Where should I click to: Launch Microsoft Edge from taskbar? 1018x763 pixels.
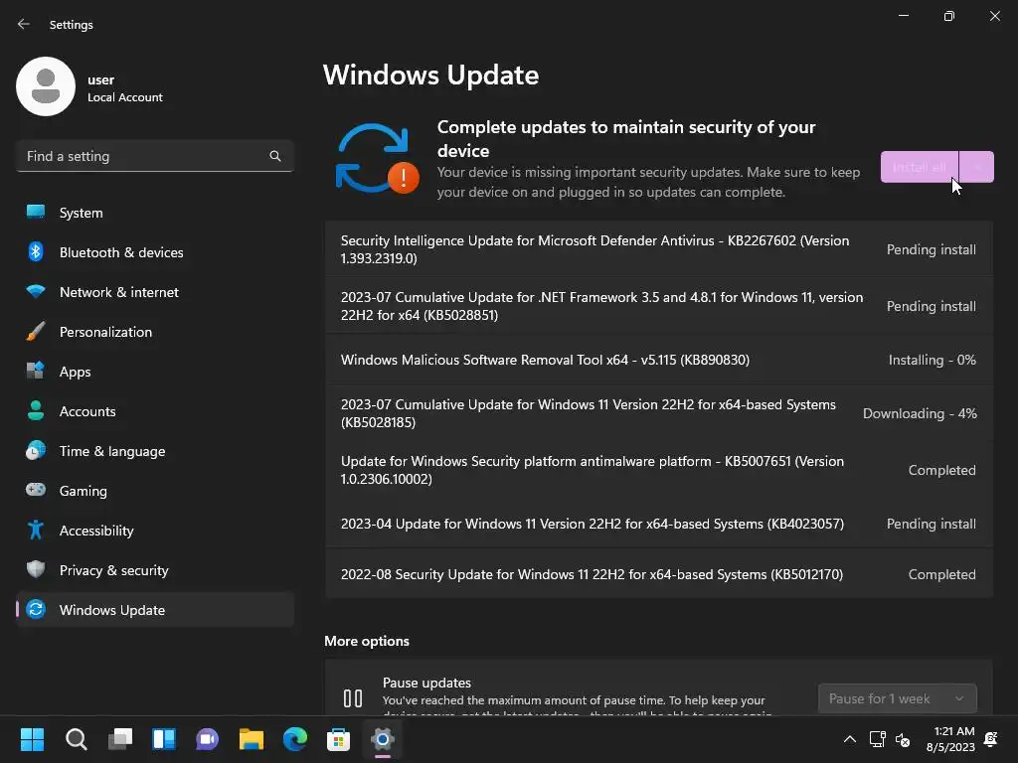pyautogui.click(x=294, y=739)
